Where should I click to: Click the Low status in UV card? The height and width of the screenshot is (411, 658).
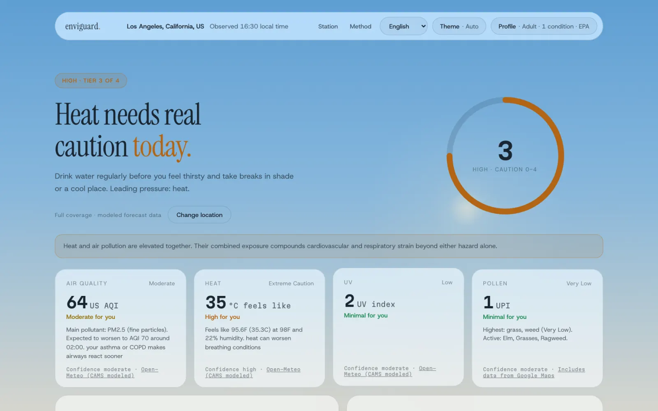click(447, 282)
